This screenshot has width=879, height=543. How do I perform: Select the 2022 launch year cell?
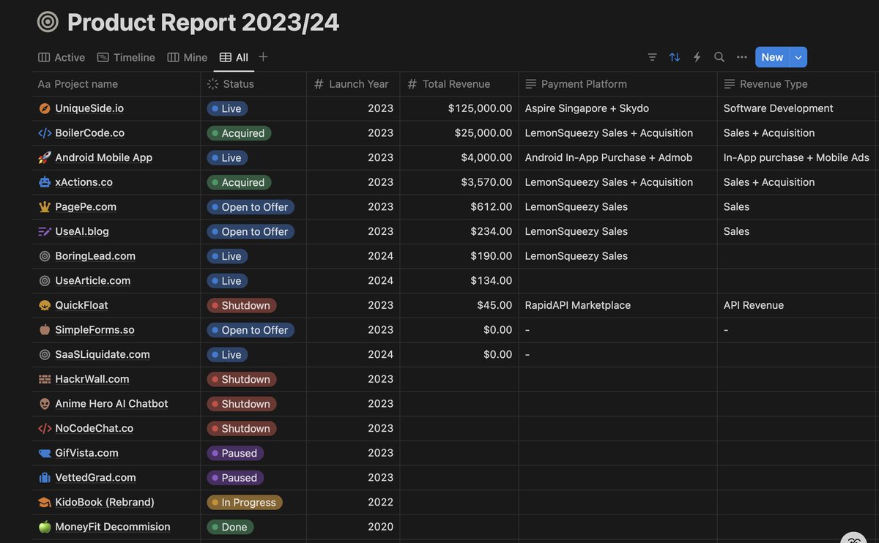point(353,502)
